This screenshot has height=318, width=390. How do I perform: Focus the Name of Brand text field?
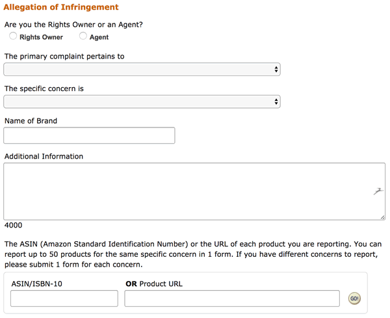(89, 135)
